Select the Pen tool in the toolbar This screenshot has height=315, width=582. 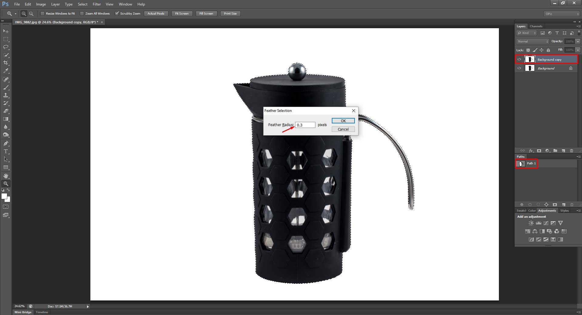6,143
